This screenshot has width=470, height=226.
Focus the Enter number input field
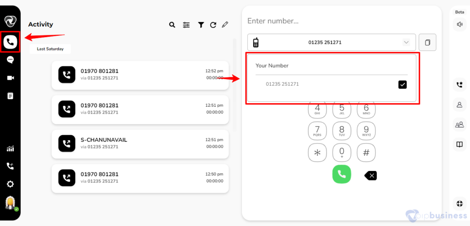341,21
